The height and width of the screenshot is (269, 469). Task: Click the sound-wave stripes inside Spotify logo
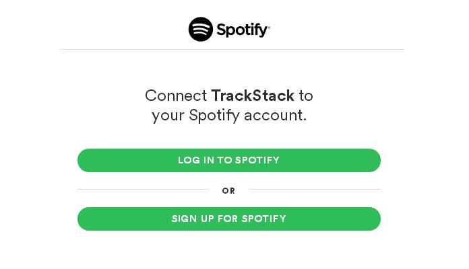(200, 30)
